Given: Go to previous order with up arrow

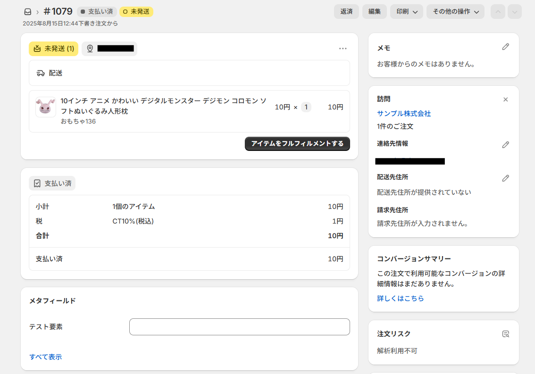Looking at the screenshot, I should point(498,12).
